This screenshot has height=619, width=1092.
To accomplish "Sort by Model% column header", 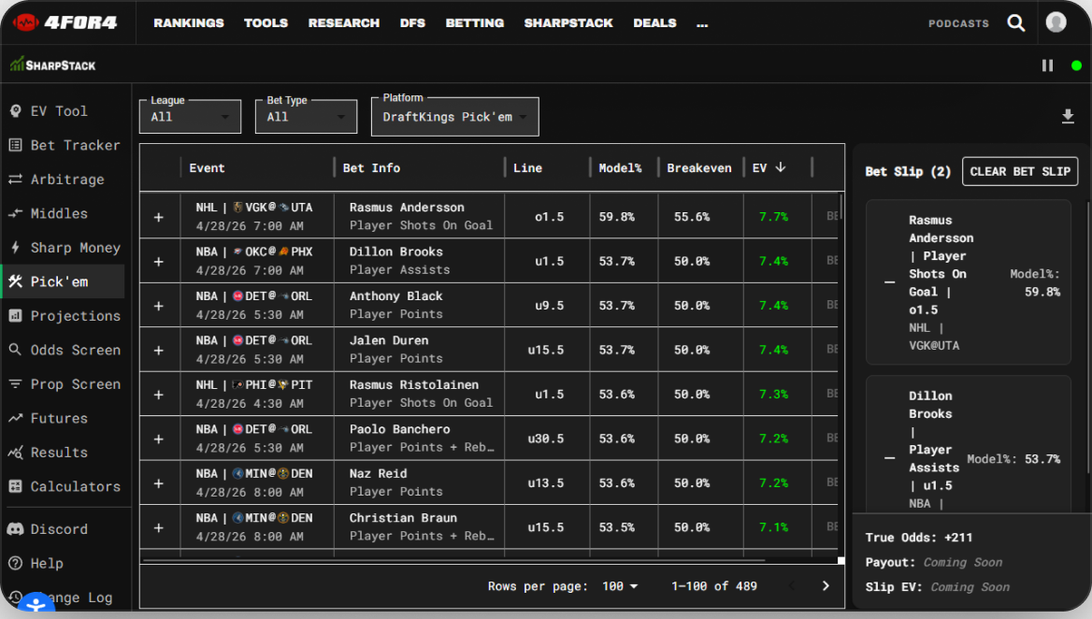I will tap(620, 167).
